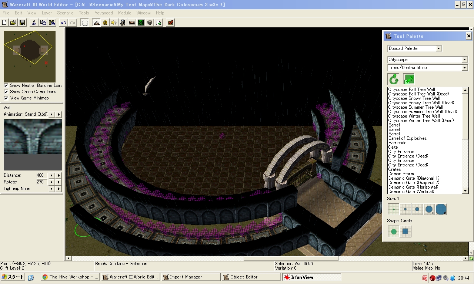Open the Layer menu
The height and width of the screenshot is (284, 474).
tap(47, 13)
